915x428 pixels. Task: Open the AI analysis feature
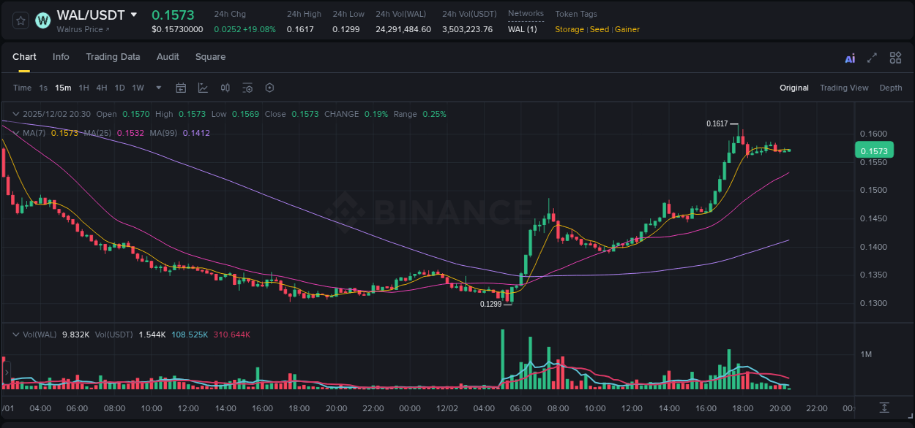point(849,57)
